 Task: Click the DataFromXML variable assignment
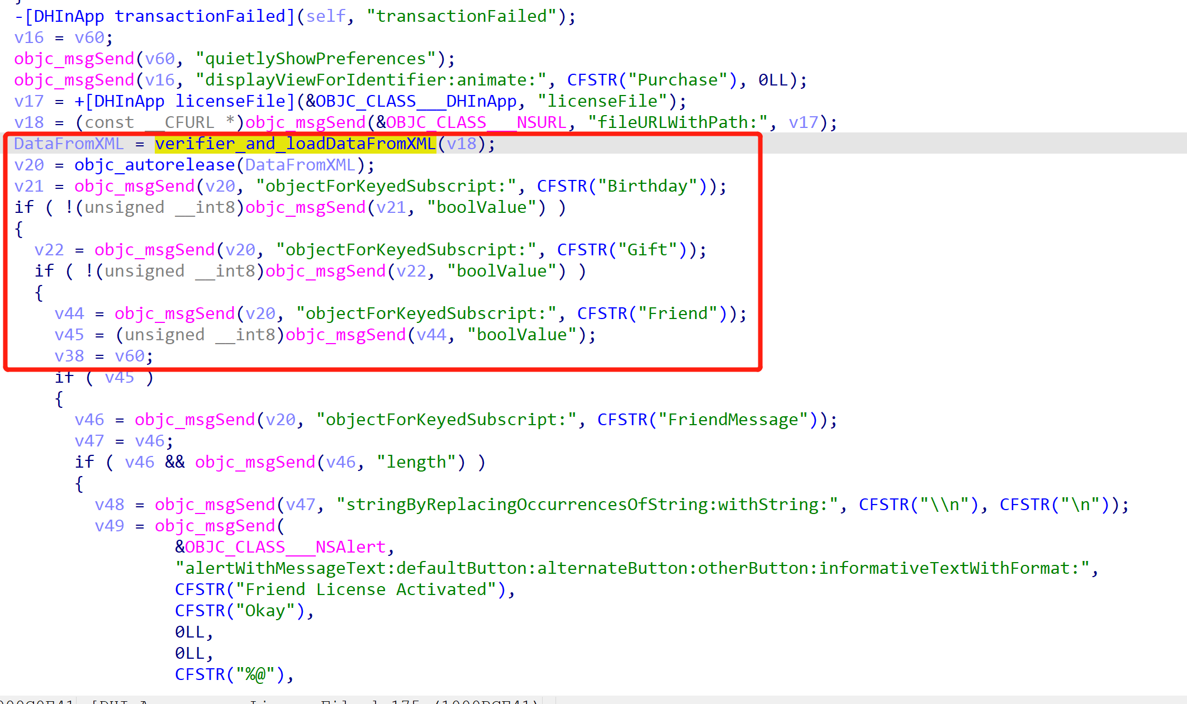click(x=68, y=144)
